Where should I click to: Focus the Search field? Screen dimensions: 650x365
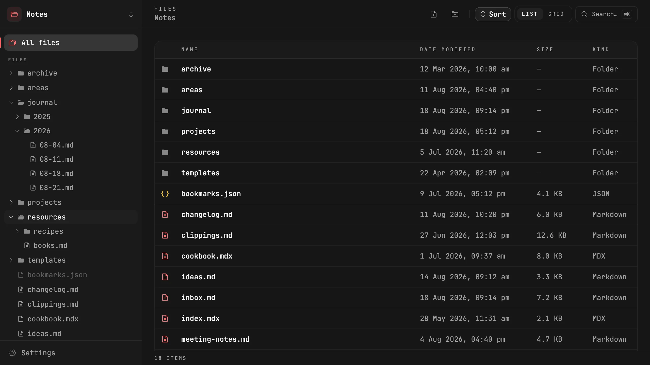pyautogui.click(x=606, y=14)
